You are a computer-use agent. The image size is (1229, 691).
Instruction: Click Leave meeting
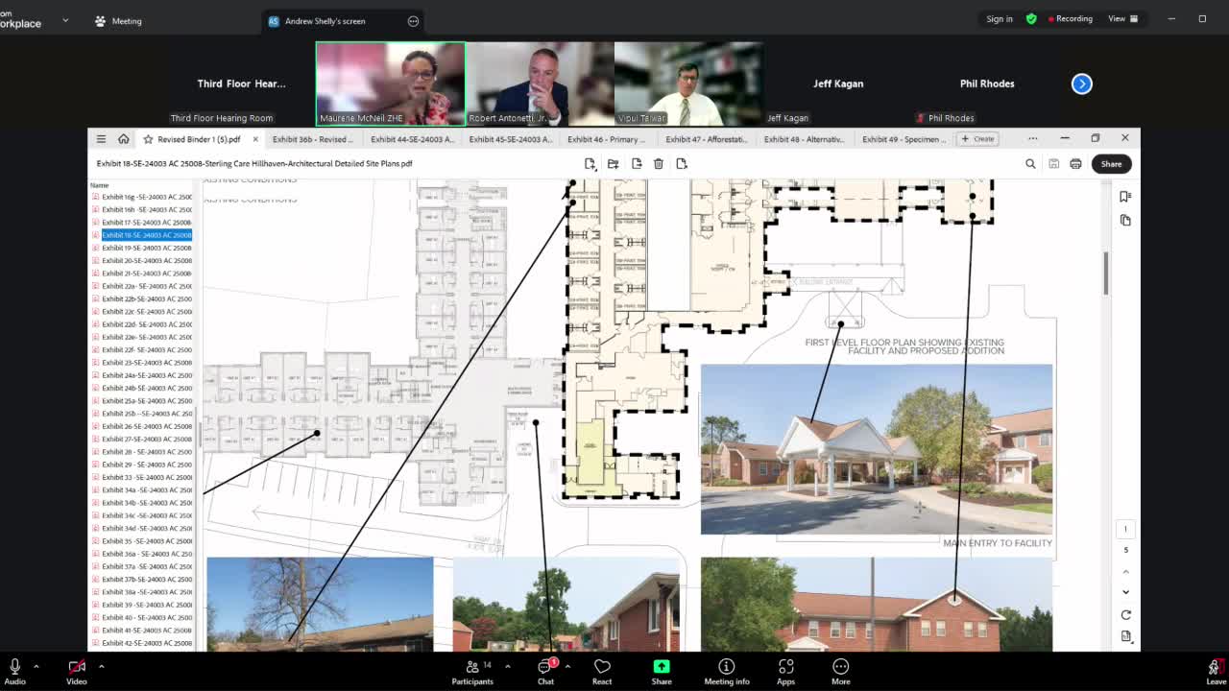tap(1216, 671)
